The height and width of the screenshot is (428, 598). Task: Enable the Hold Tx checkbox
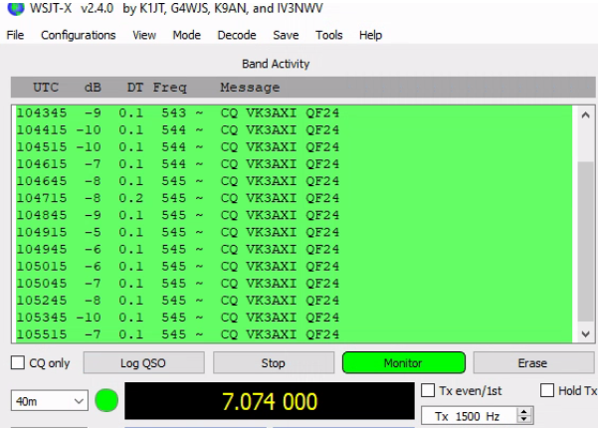[x=548, y=388]
